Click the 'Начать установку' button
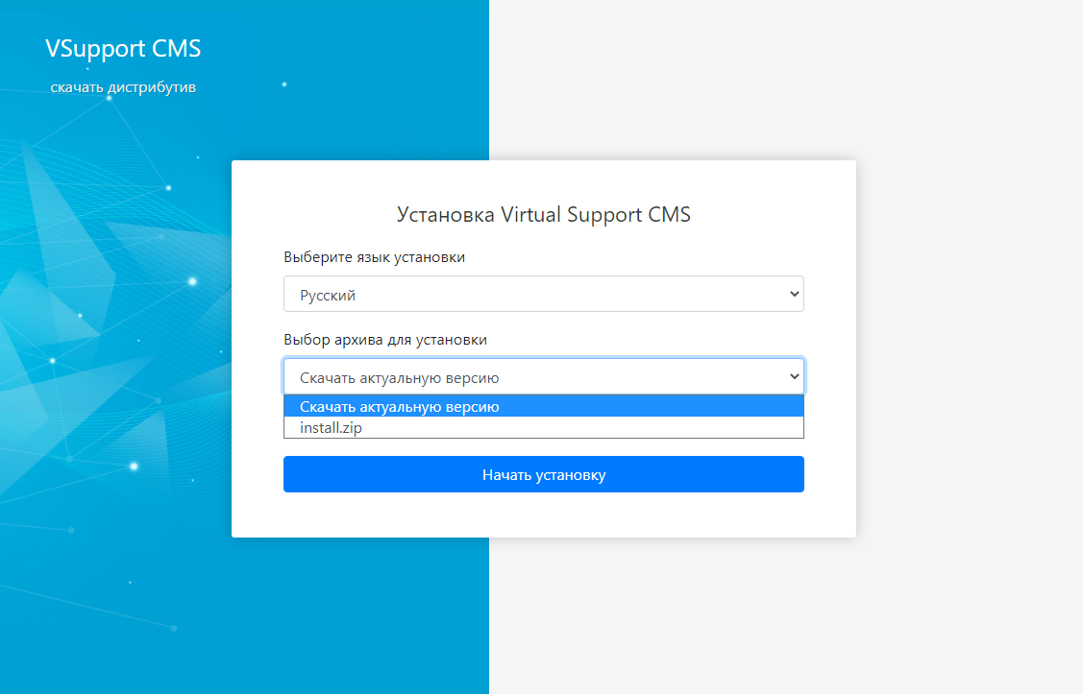This screenshot has height=694, width=1083. tap(544, 474)
